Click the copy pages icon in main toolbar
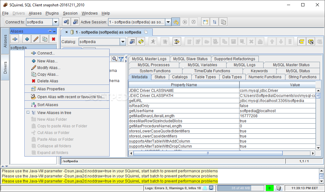The image size is (325, 192). (223, 22)
